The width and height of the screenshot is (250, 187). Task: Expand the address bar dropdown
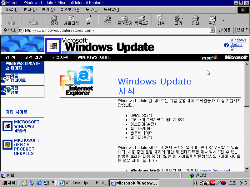[x=212, y=30]
